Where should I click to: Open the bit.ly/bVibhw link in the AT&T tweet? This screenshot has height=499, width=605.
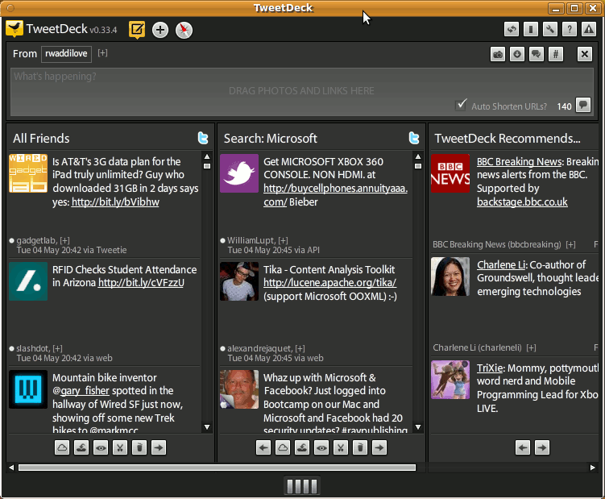[115, 202]
